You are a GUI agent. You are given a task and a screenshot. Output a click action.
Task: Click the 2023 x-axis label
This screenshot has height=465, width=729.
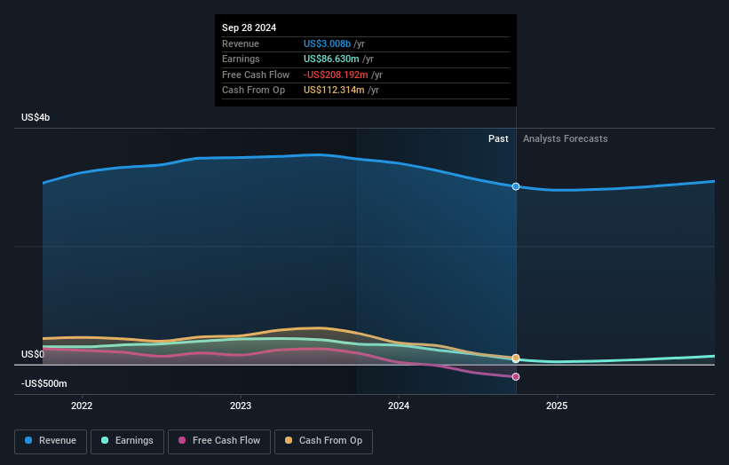tap(241, 406)
